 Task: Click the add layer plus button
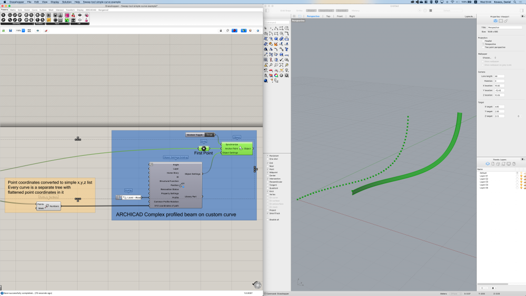click(x=482, y=288)
